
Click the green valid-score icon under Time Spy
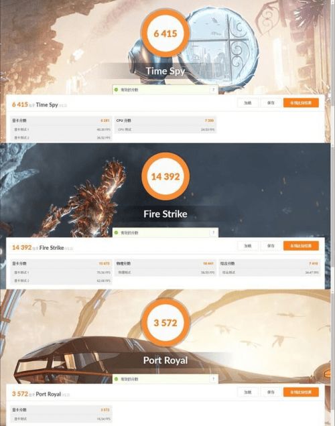117,90
